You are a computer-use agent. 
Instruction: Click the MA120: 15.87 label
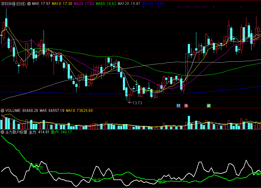pos(129,4)
